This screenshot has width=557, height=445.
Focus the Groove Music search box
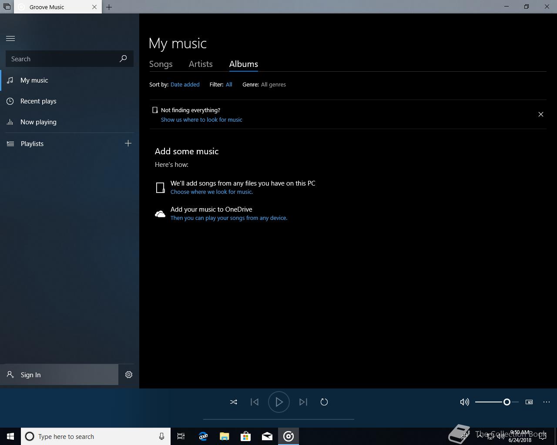pos(70,59)
